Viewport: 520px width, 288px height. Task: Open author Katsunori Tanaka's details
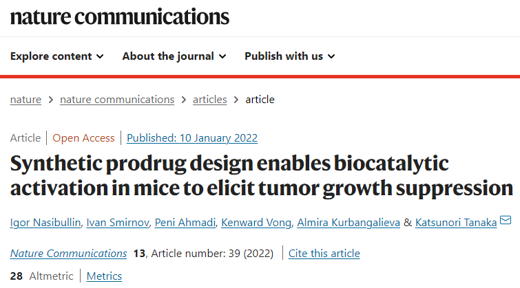point(456,223)
